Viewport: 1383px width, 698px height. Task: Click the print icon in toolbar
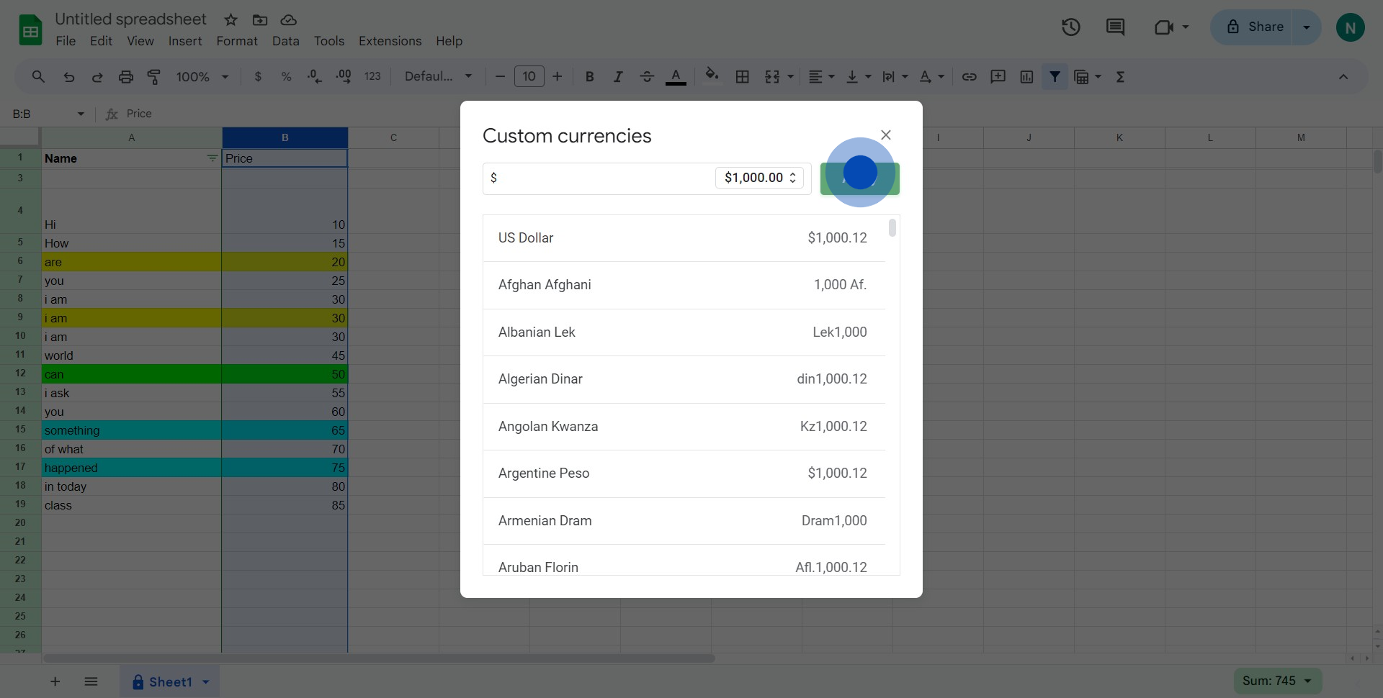point(126,77)
